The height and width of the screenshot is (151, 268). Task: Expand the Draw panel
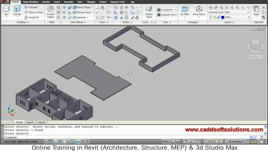104,22
